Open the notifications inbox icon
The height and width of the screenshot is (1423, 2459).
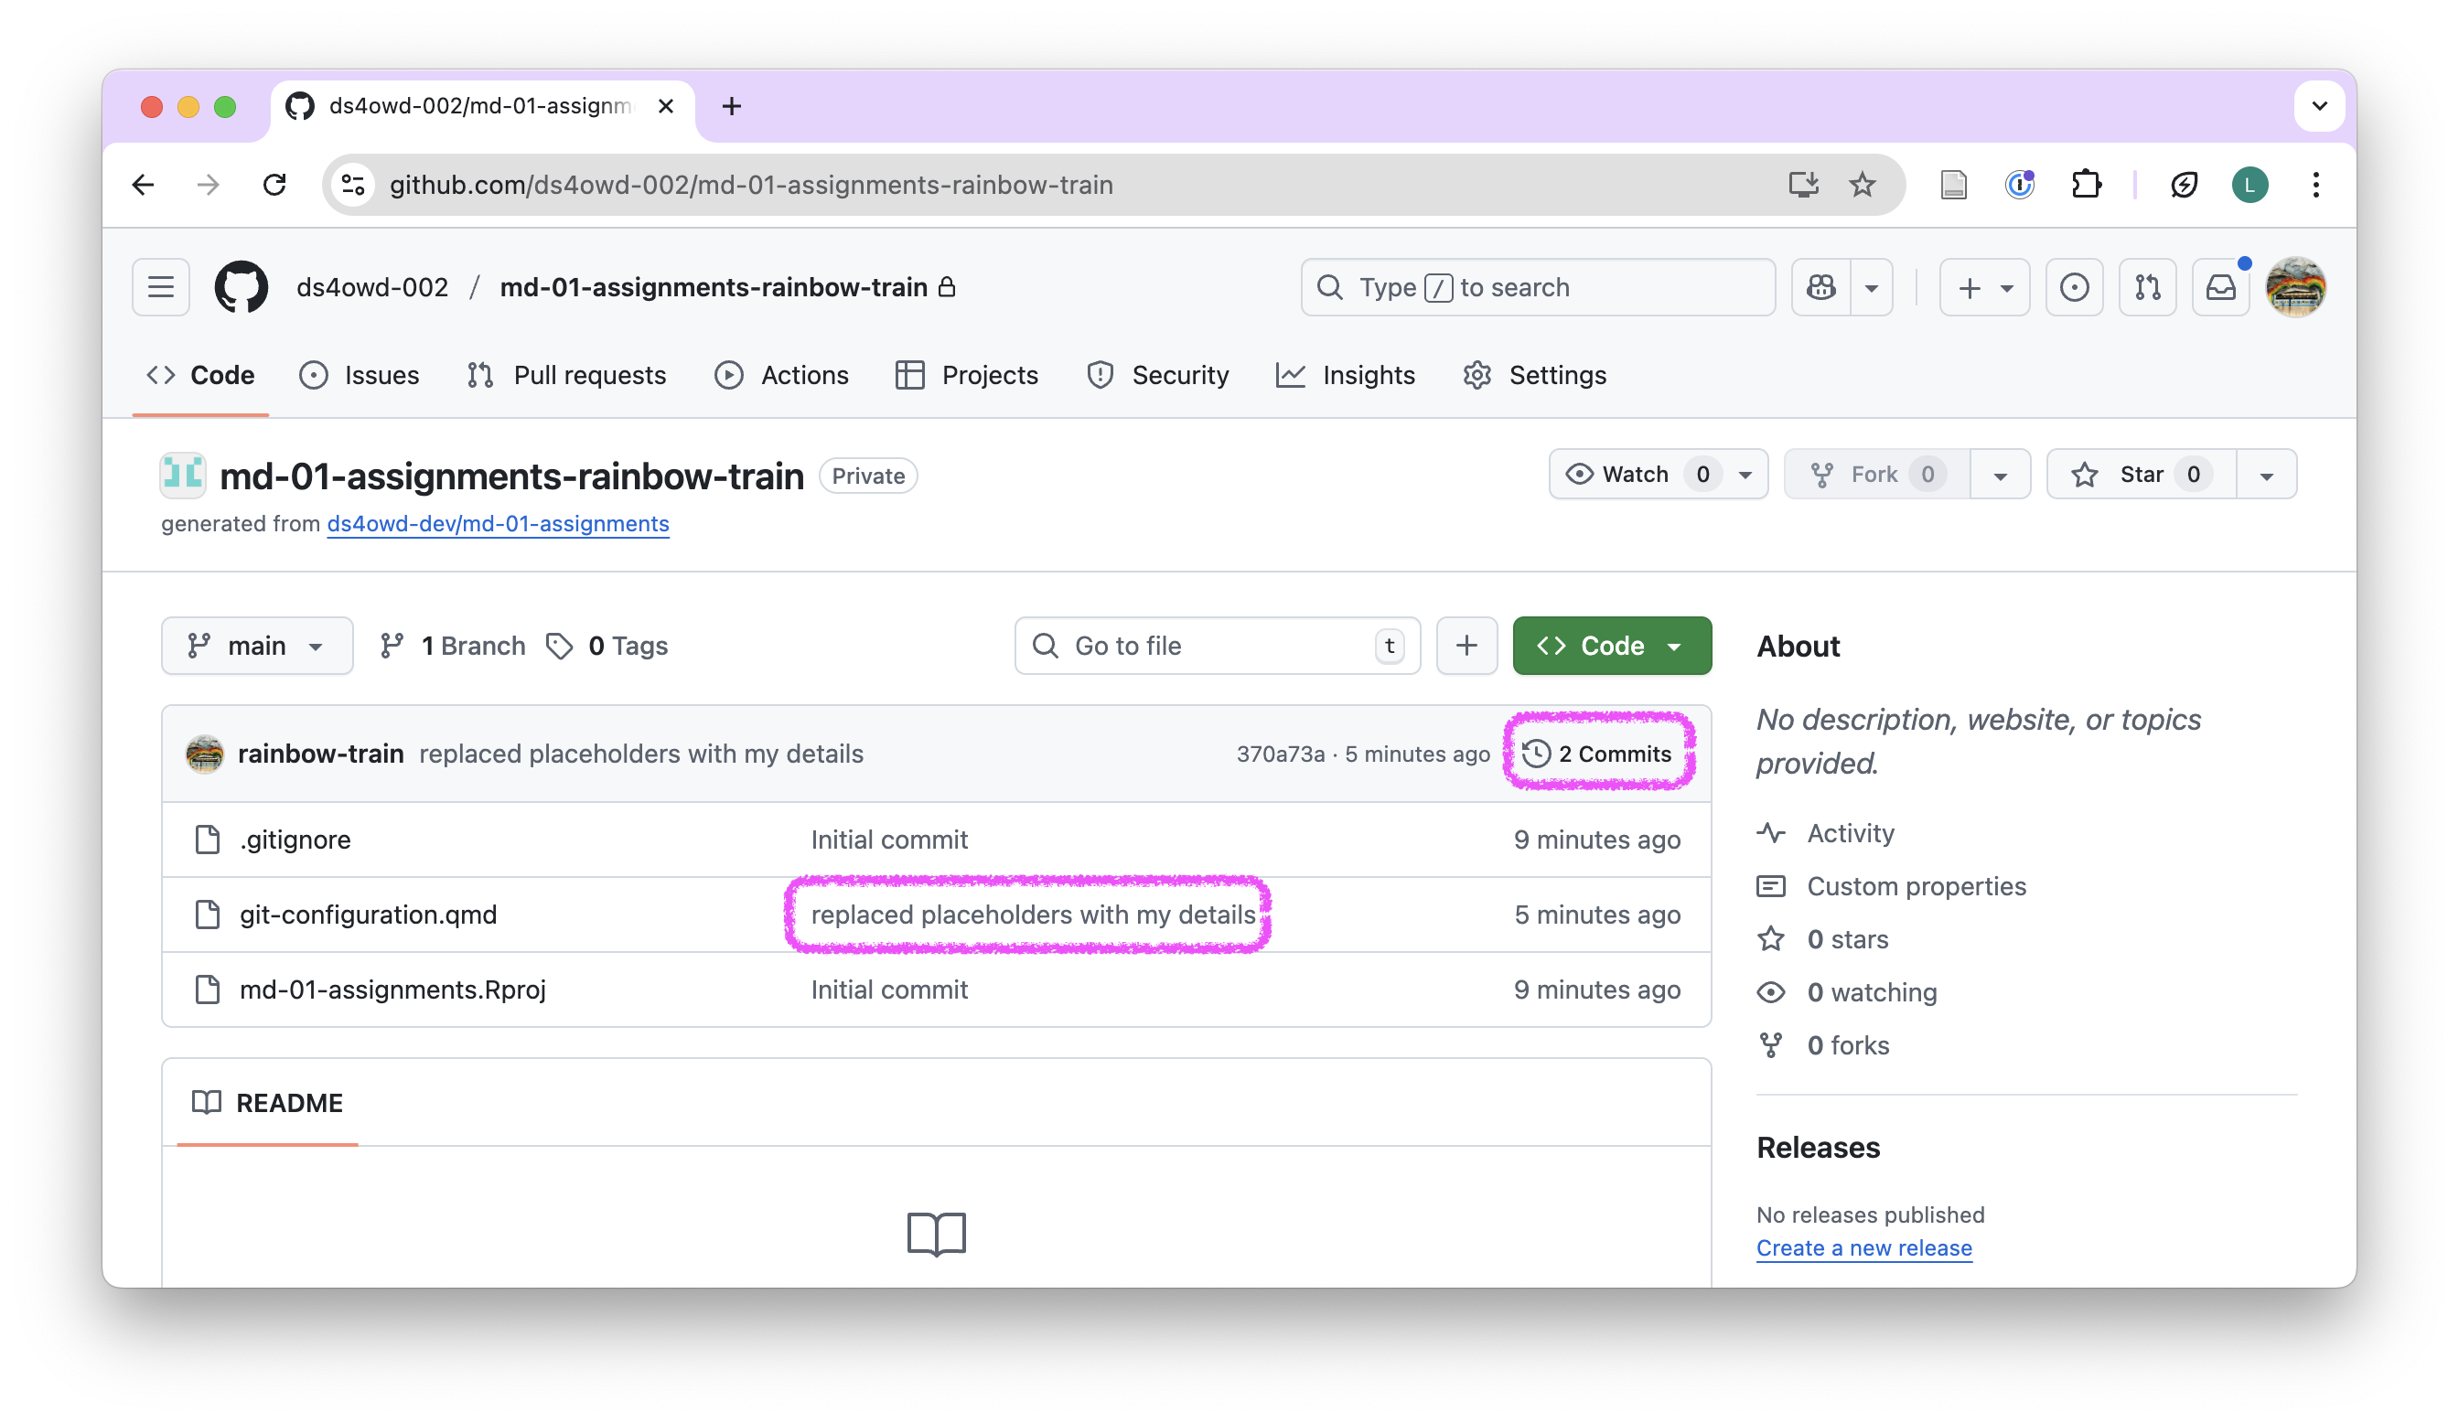[x=2220, y=287]
